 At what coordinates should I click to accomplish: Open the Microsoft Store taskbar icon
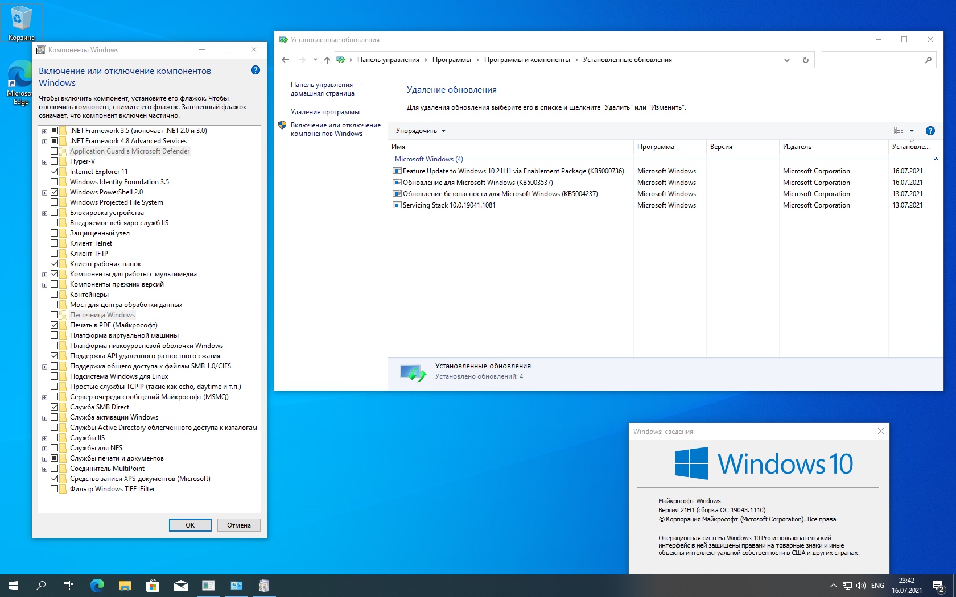(x=153, y=586)
